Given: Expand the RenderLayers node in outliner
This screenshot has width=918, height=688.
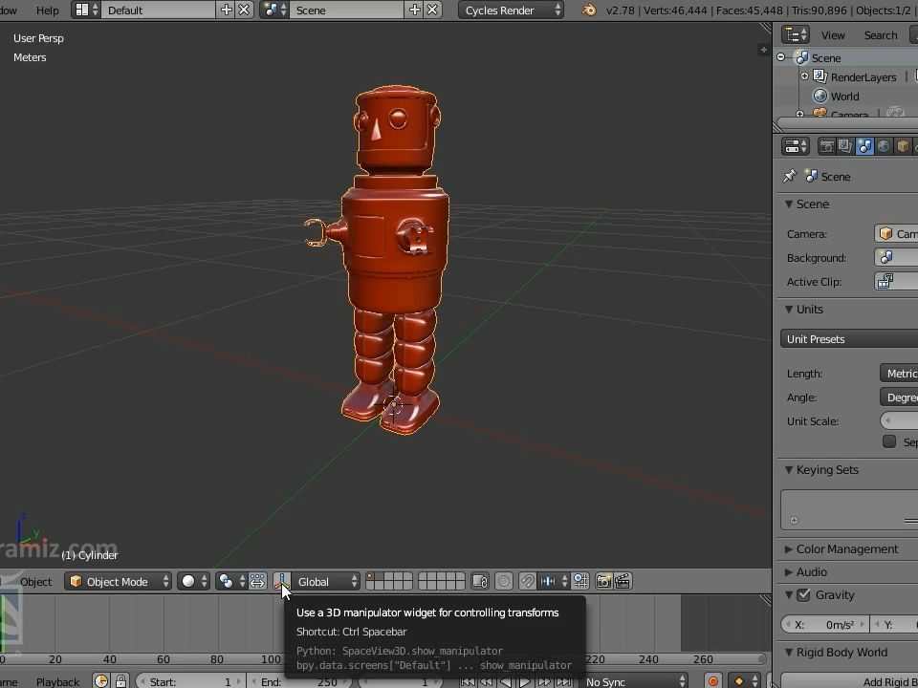Looking at the screenshot, I should [x=805, y=76].
